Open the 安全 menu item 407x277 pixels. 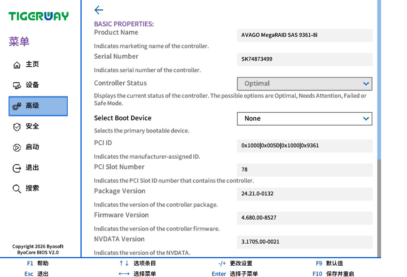click(38, 126)
